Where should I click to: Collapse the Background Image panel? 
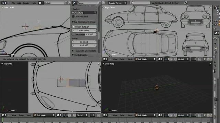(73, 22)
